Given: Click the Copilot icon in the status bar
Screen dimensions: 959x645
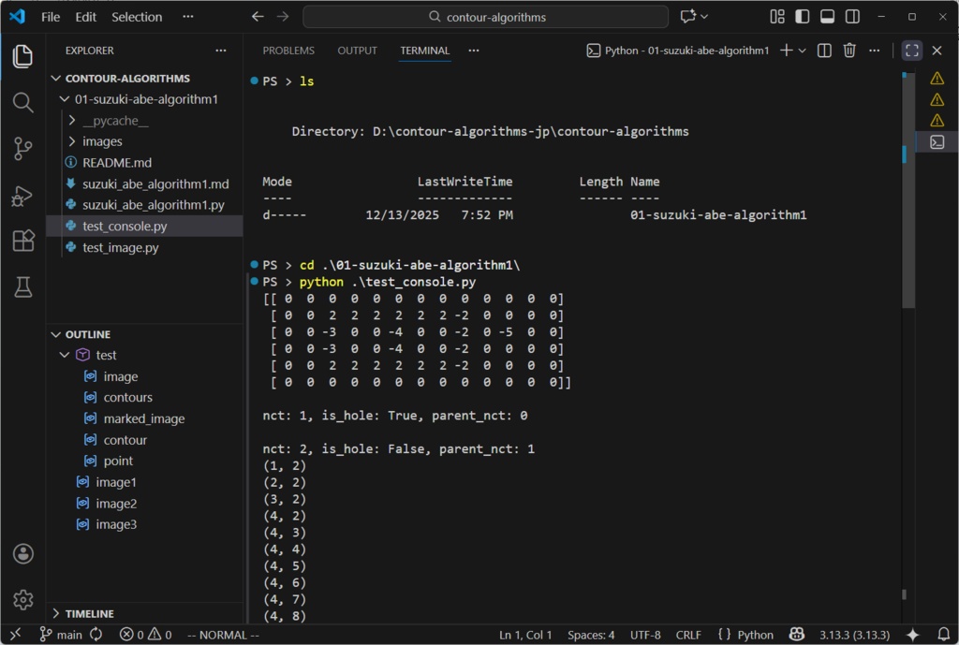Looking at the screenshot, I should [795, 634].
